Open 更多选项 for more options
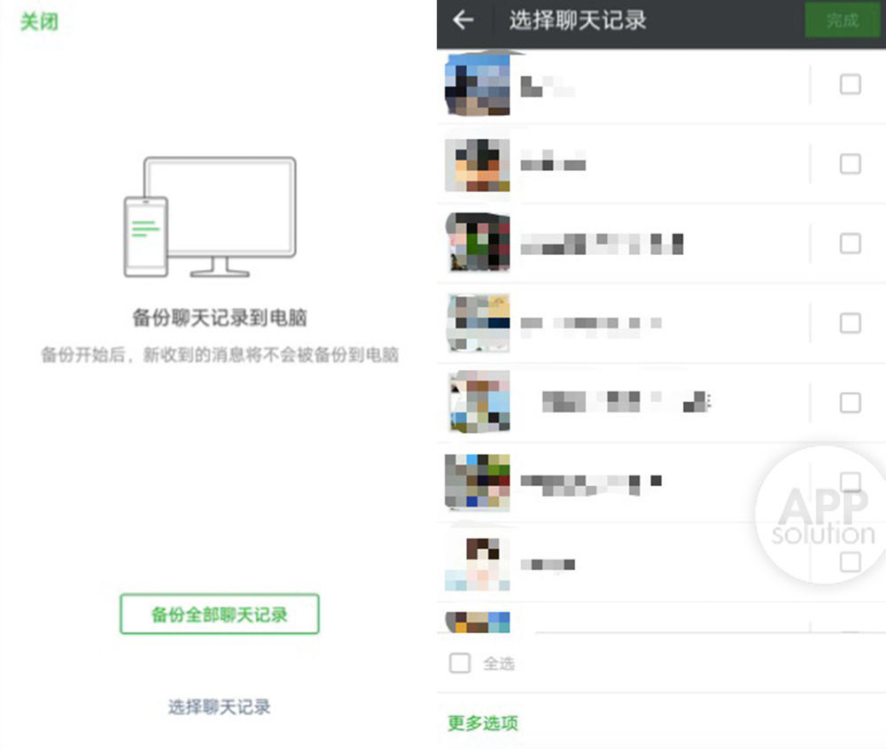Viewport: 886px width, 749px height. click(481, 722)
